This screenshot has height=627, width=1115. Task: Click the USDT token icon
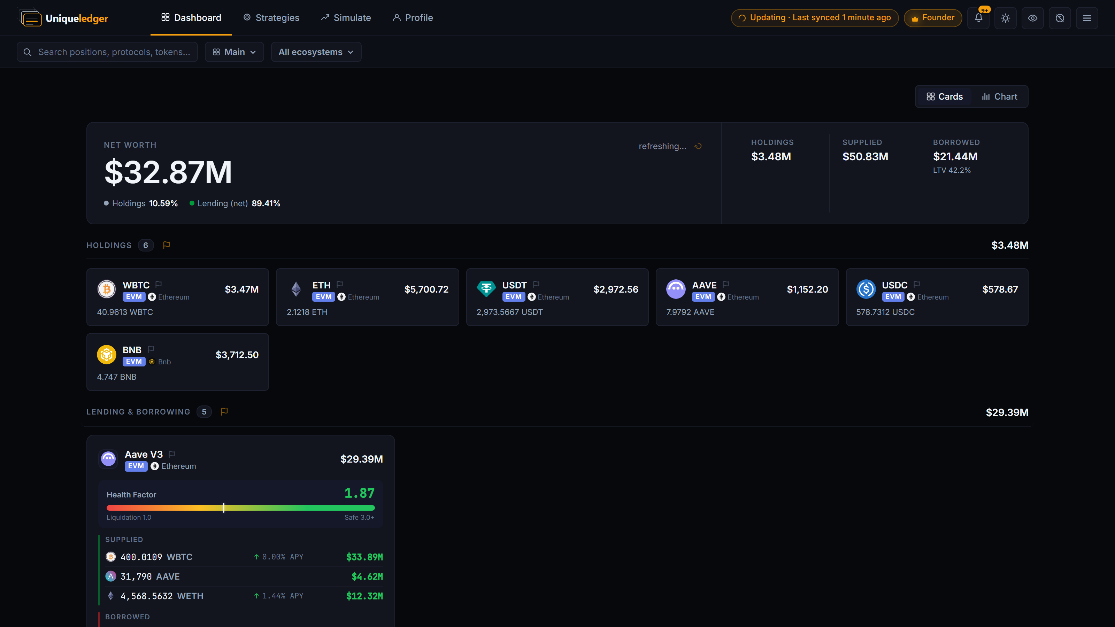click(x=486, y=289)
